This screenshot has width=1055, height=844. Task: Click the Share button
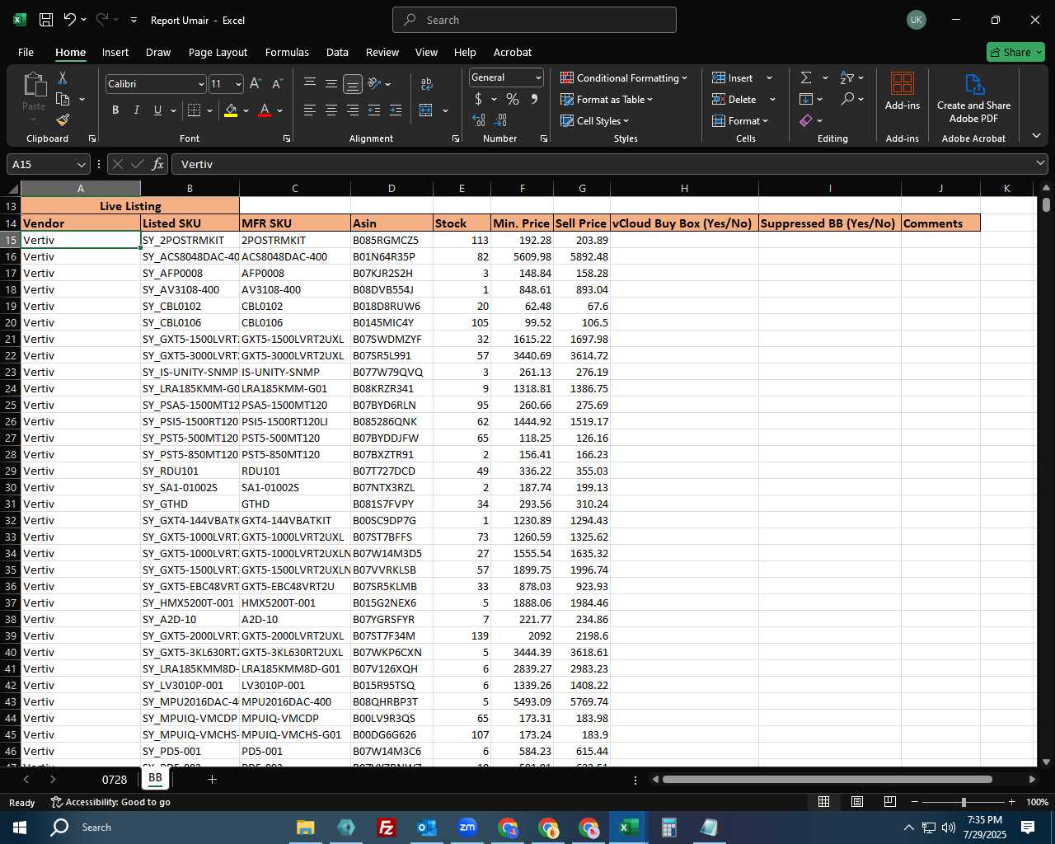1015,52
